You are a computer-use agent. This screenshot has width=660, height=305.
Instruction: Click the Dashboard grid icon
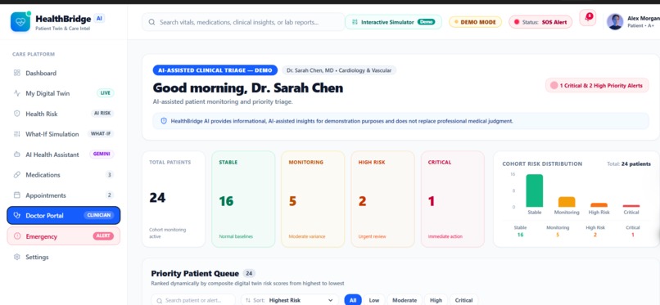pyautogui.click(x=17, y=73)
